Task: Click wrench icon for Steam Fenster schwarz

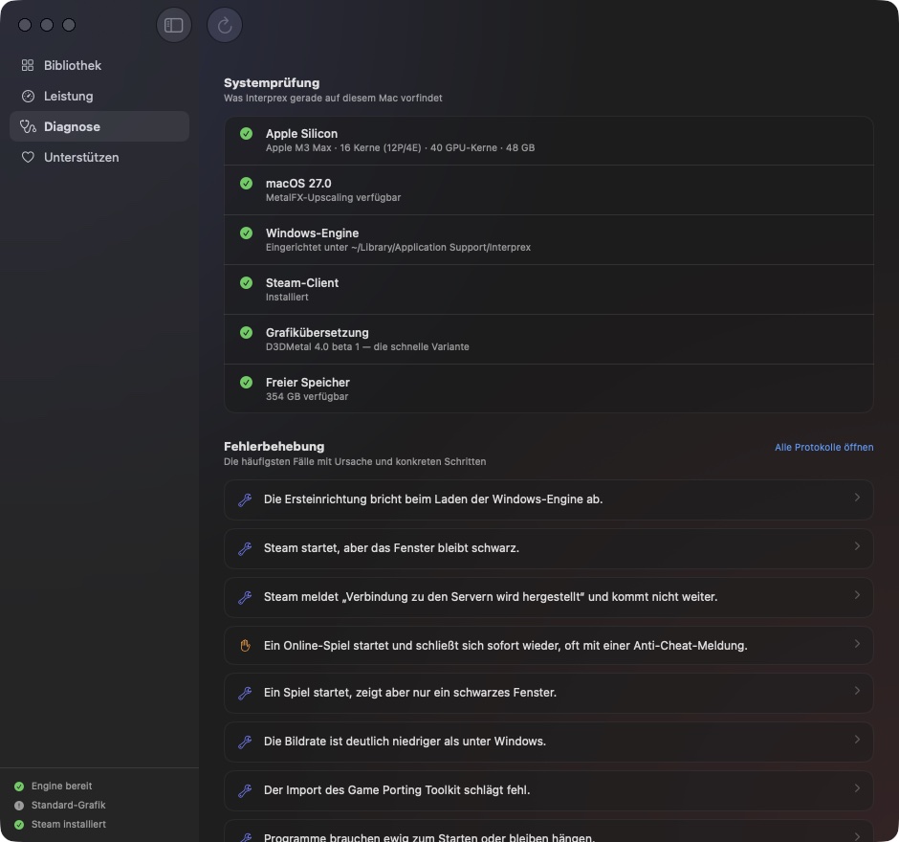Action: point(245,549)
